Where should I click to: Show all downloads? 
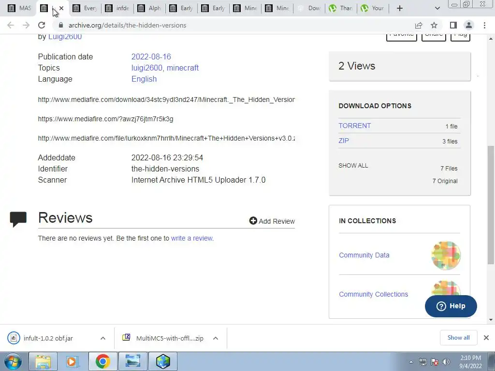pyautogui.click(x=458, y=338)
